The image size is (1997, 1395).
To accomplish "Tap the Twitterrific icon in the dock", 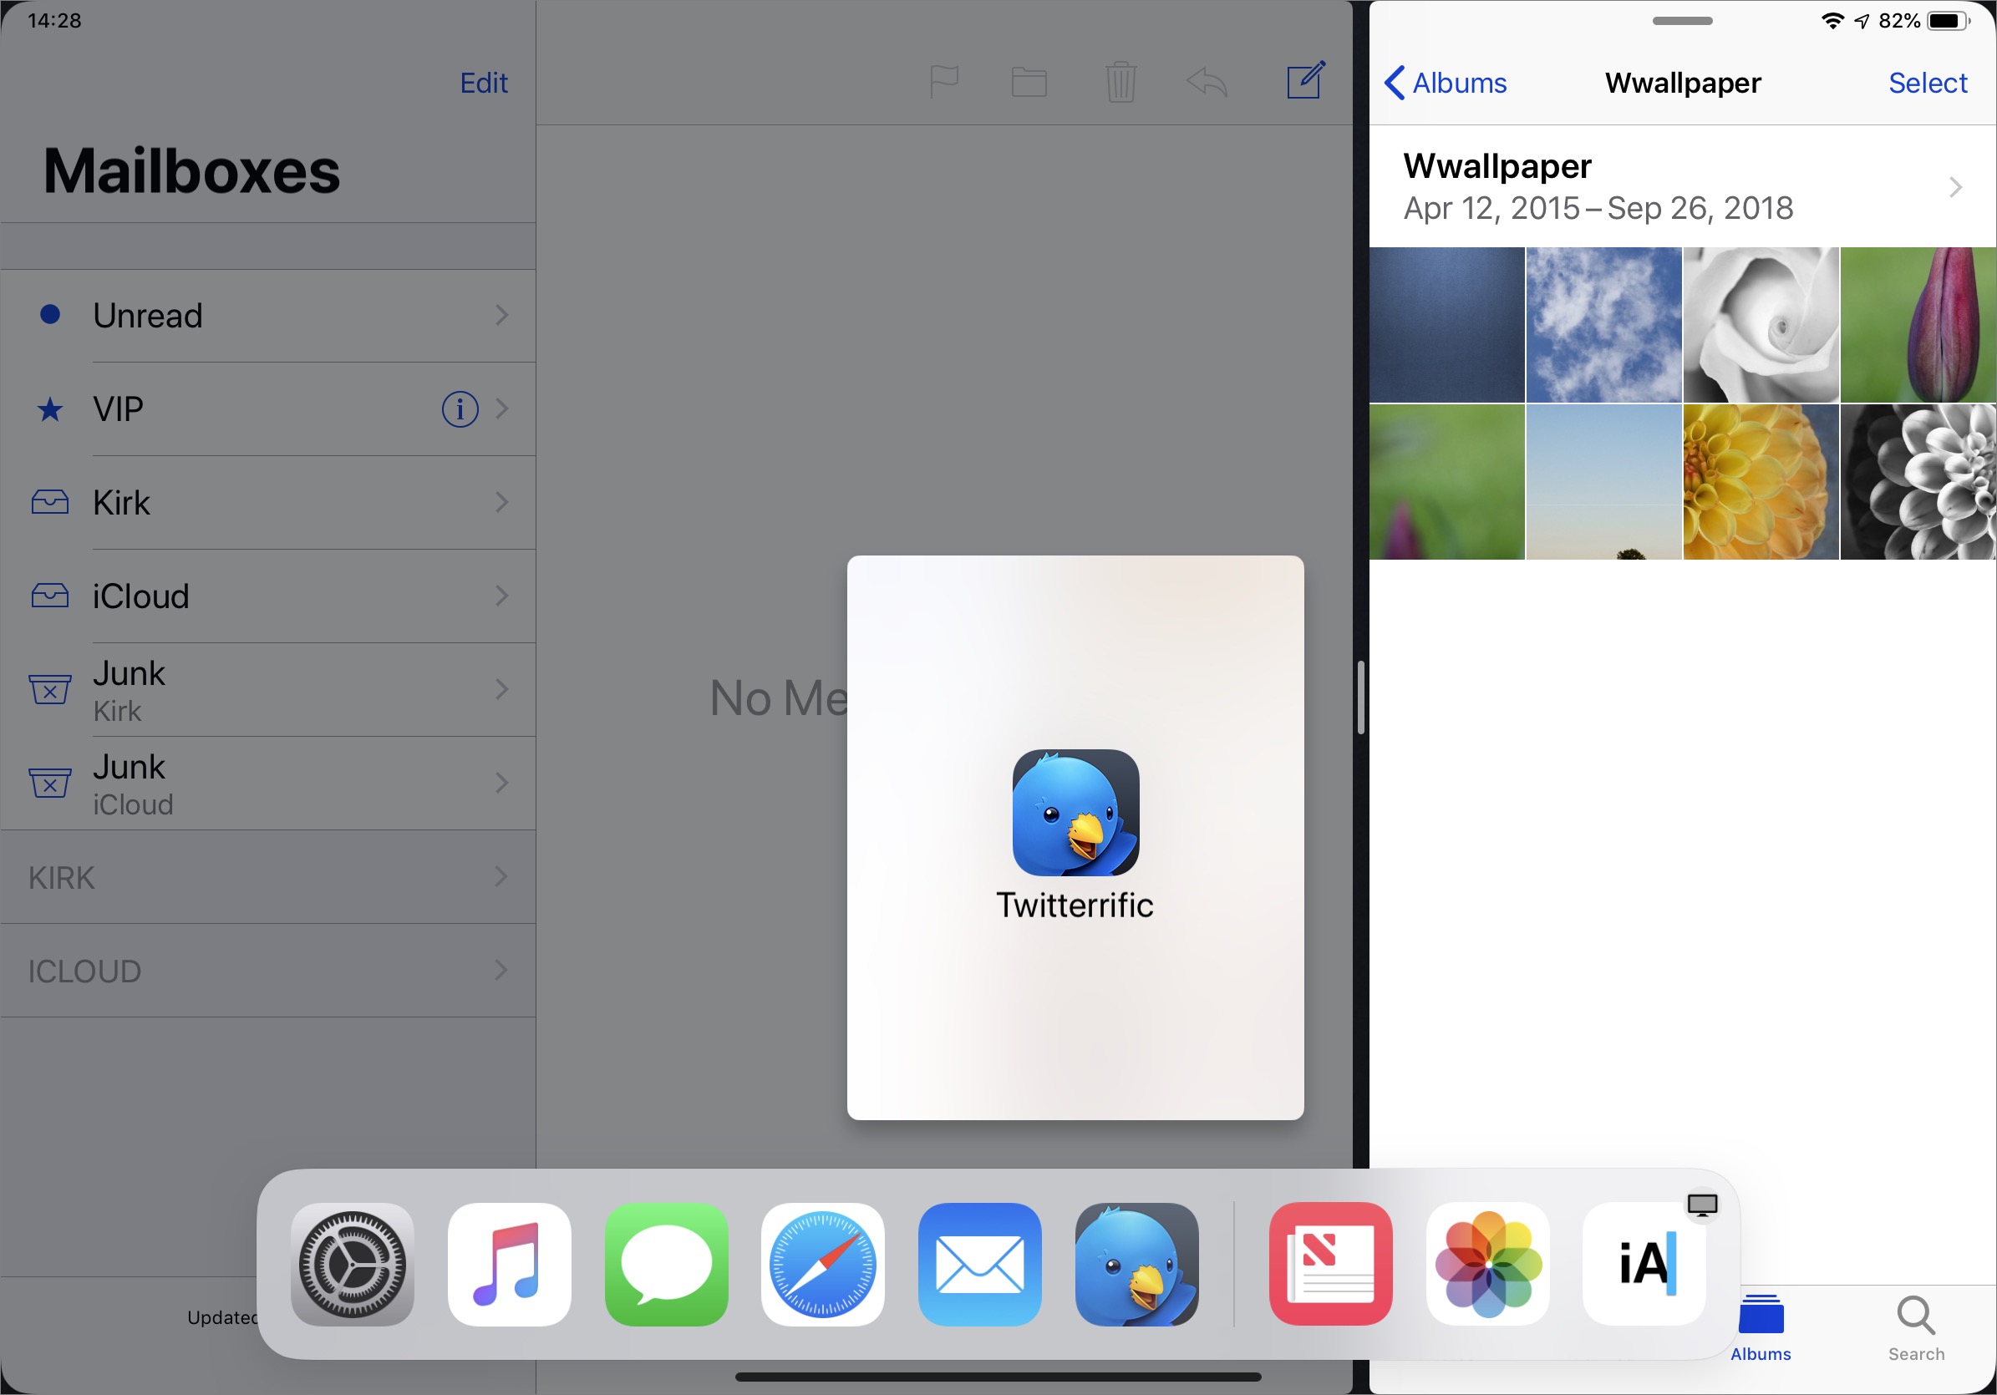I will point(1137,1264).
